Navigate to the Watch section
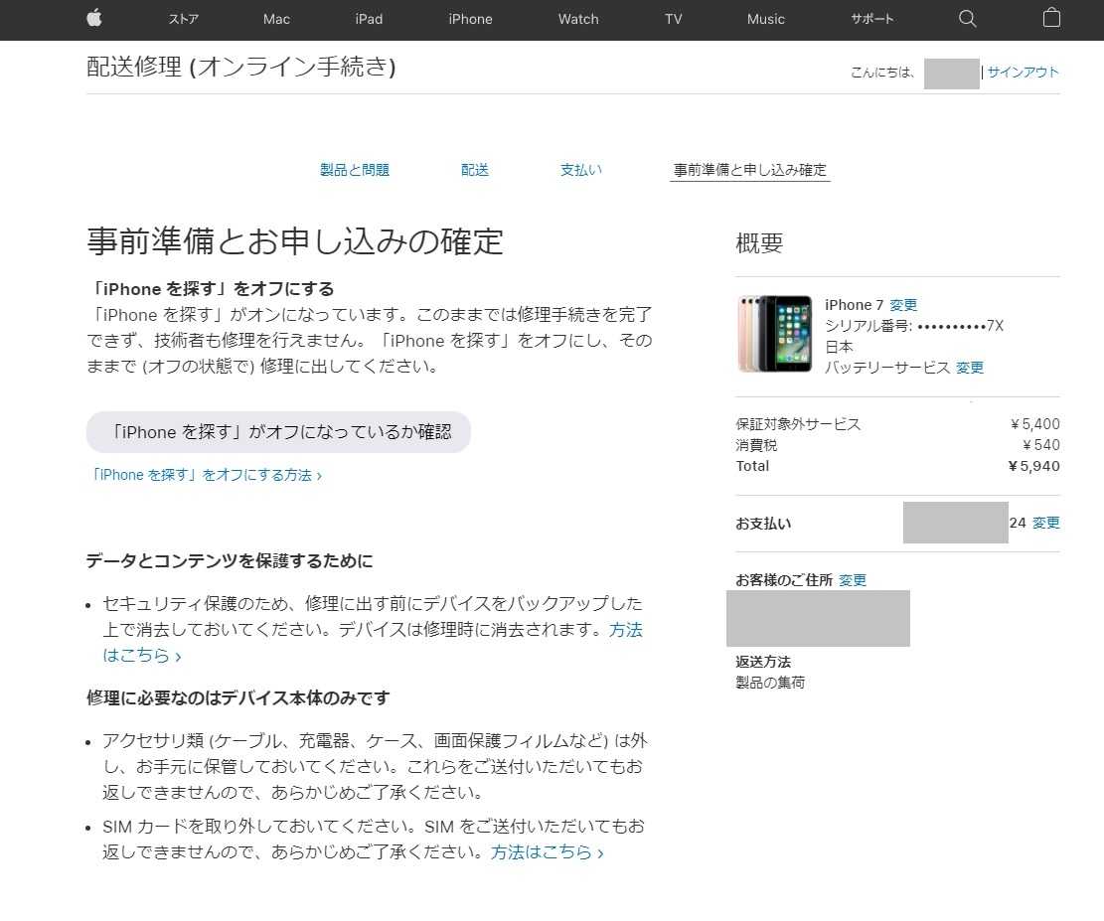 point(578,19)
